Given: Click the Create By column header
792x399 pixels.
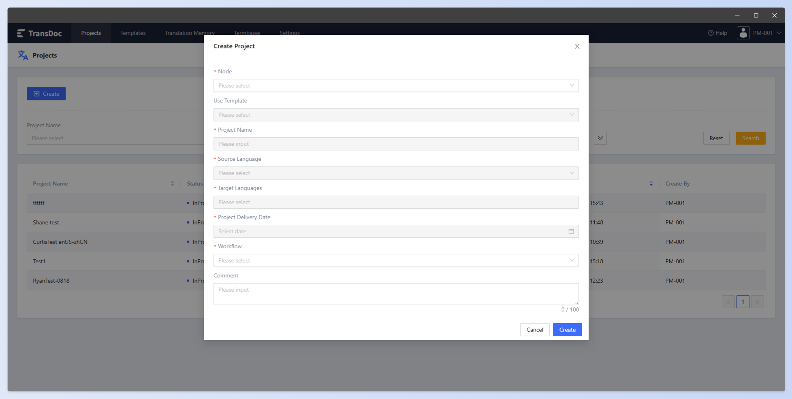Looking at the screenshot, I should (x=677, y=183).
